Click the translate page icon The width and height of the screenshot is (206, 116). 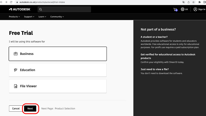click(184, 2)
